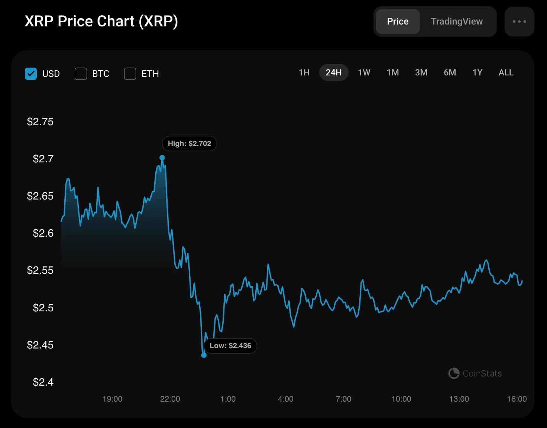The width and height of the screenshot is (547, 428).
Task: Enable the ETH currency checkbox
Action: [x=130, y=74]
